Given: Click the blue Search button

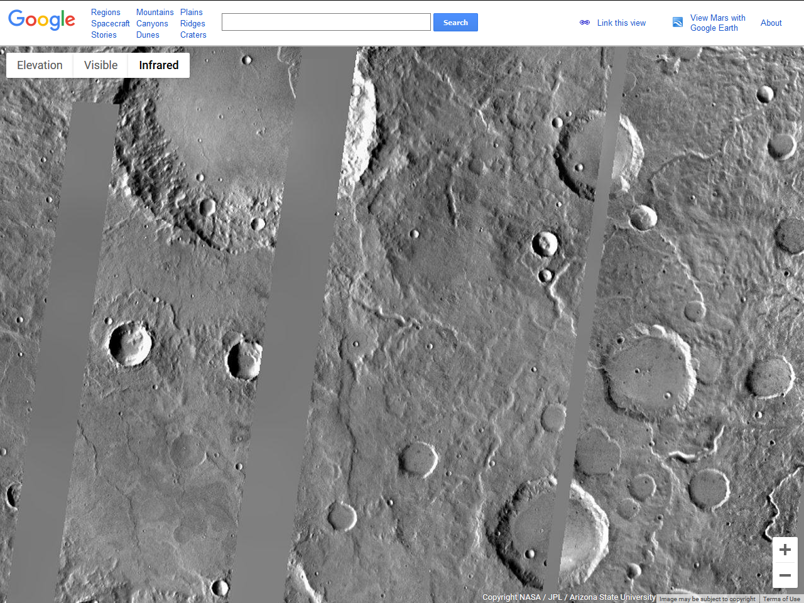Looking at the screenshot, I should (455, 23).
